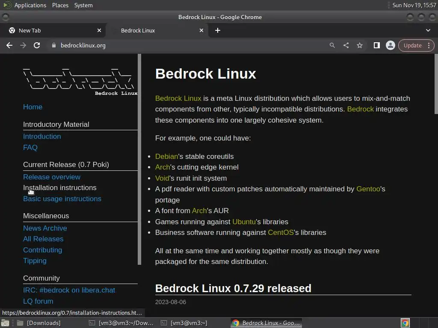
Task: Click the lock icon in address bar
Action: [54, 45]
